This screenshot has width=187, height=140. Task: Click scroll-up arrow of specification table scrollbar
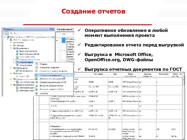tap(184, 74)
